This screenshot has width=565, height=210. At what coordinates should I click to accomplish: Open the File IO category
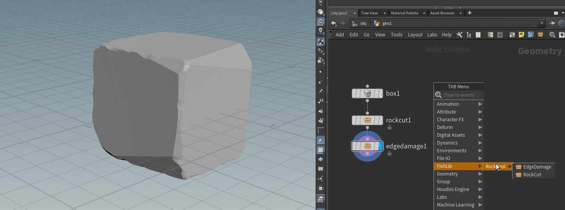459,158
